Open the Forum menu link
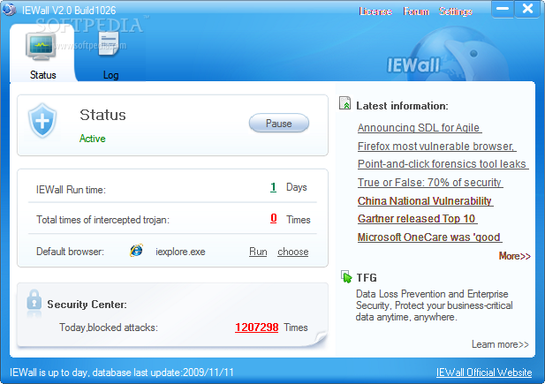Screen dimensions: 545x384 (416, 11)
